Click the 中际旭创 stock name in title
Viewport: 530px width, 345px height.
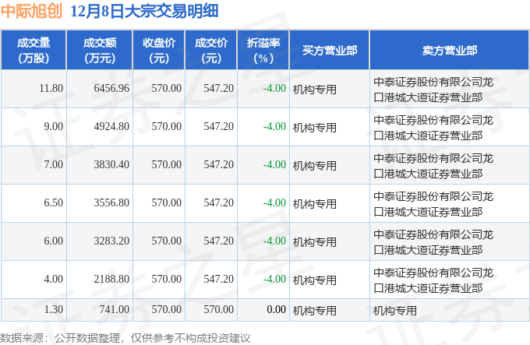(x=31, y=11)
